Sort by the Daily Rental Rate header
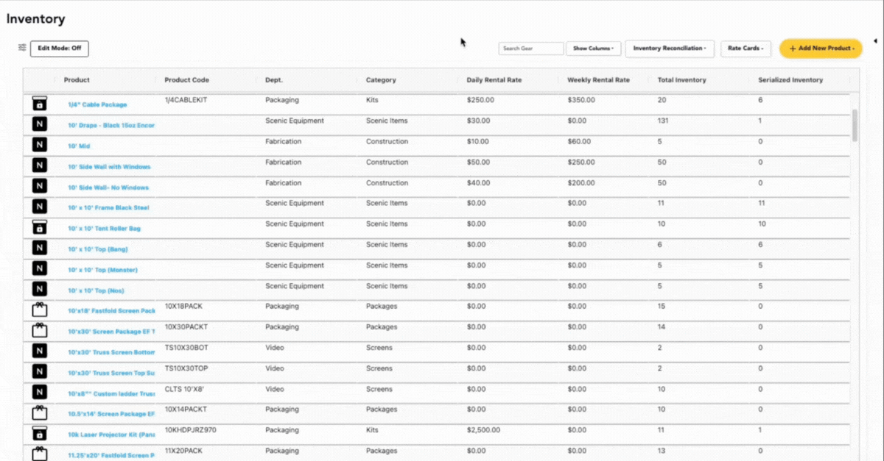 (x=494, y=80)
